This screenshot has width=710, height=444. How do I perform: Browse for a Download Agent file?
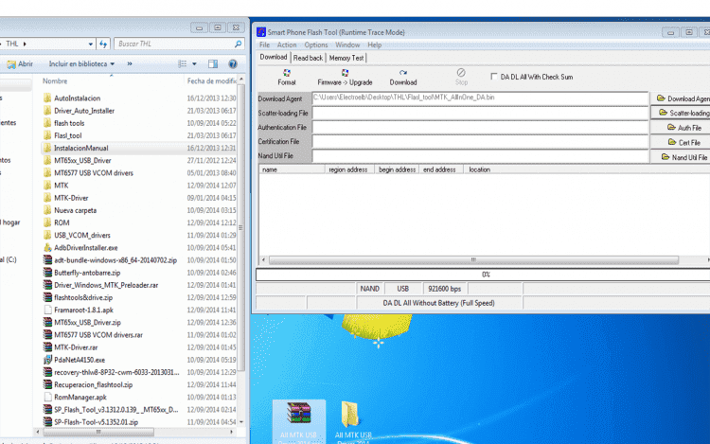683,98
